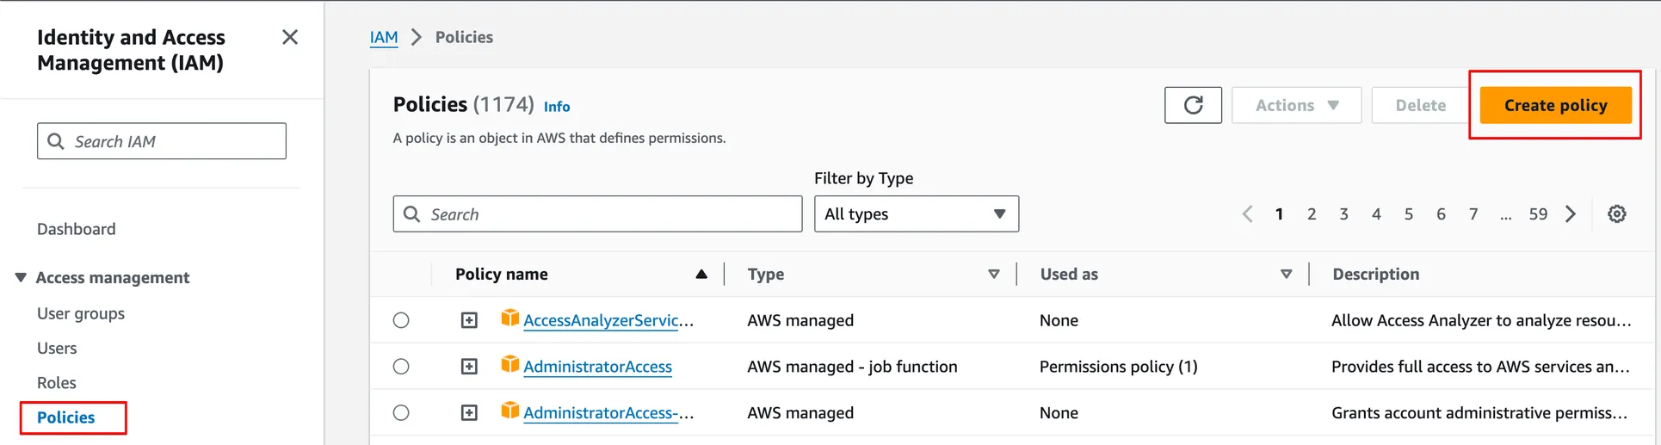The image size is (1661, 445).
Task: Open the AdministratorAccess policy link
Action: click(597, 367)
